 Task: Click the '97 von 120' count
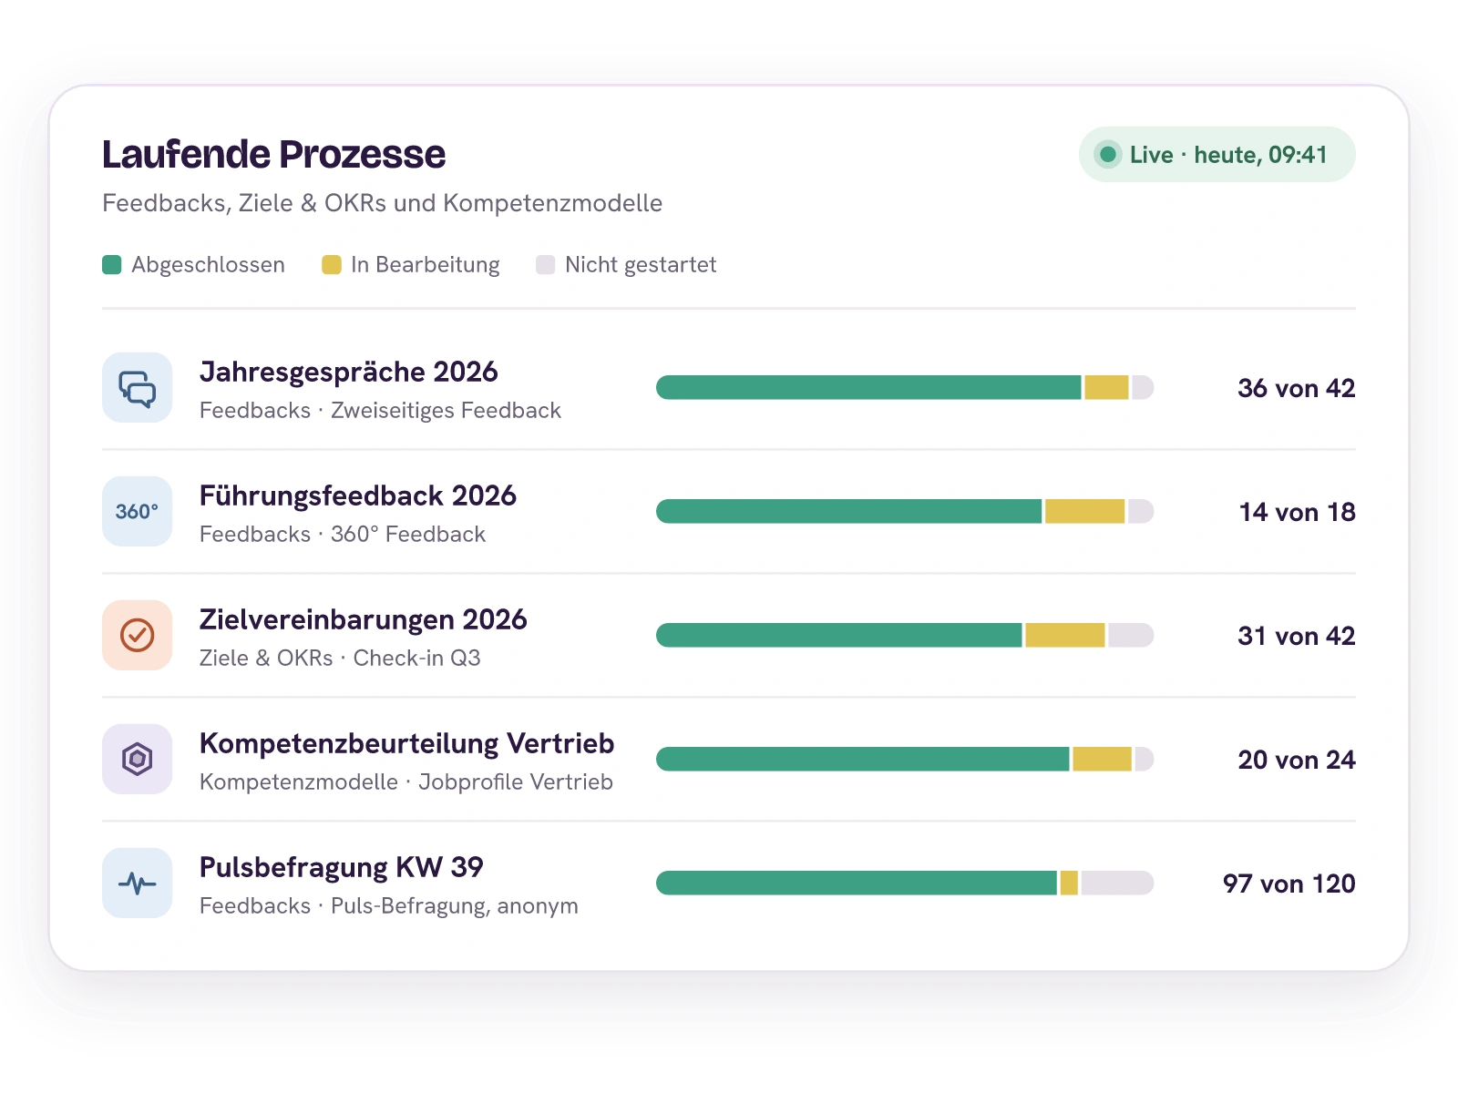click(1289, 884)
